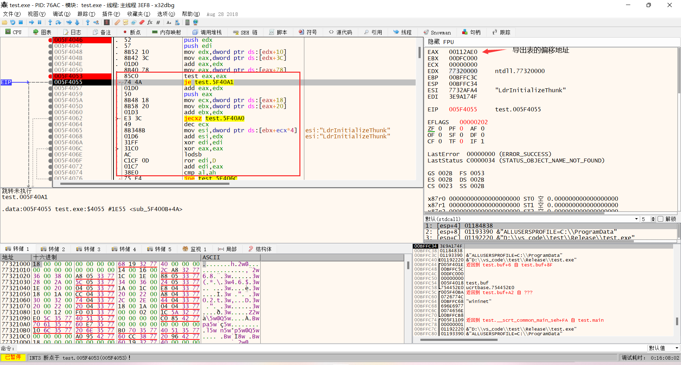
Task: Open the Patches bandage icon
Action: [x=117, y=22]
